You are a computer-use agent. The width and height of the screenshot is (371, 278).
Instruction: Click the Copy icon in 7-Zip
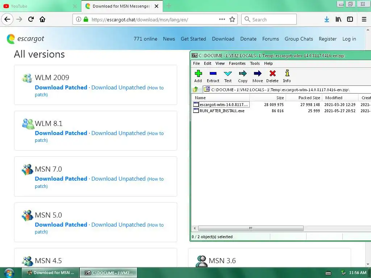point(243,73)
